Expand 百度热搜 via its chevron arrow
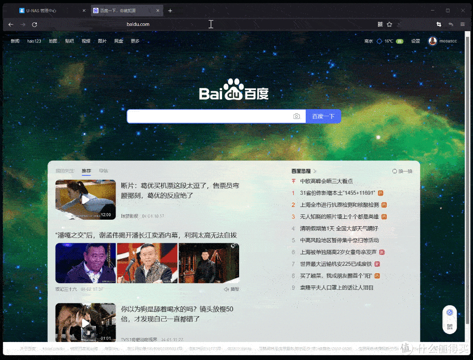 pyautogui.click(x=315, y=171)
